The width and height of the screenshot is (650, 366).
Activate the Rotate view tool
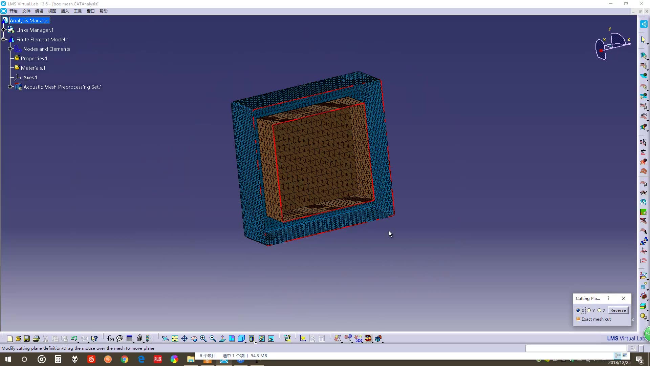[x=194, y=338]
